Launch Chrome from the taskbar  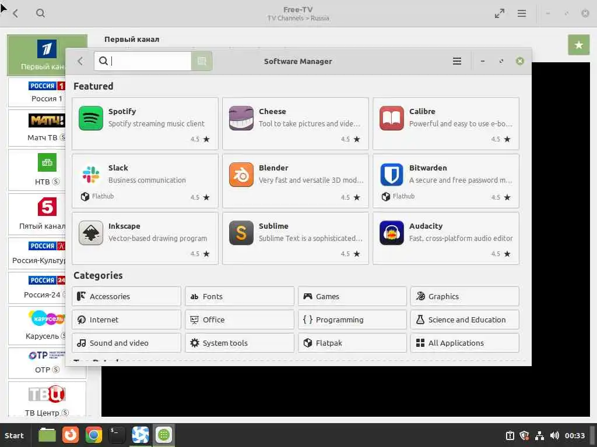[94, 435]
